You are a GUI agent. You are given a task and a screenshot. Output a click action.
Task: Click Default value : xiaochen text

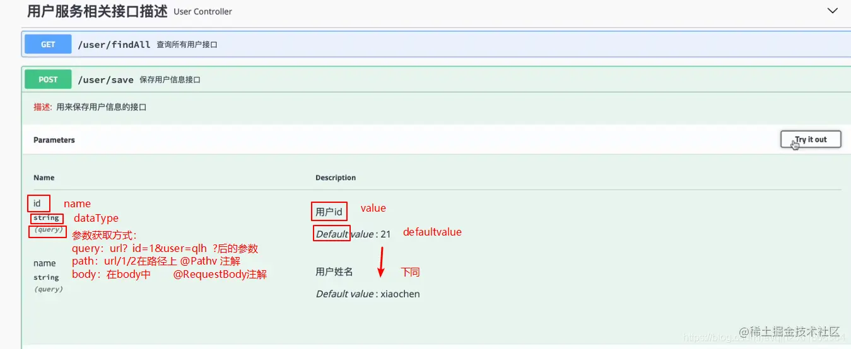click(368, 294)
